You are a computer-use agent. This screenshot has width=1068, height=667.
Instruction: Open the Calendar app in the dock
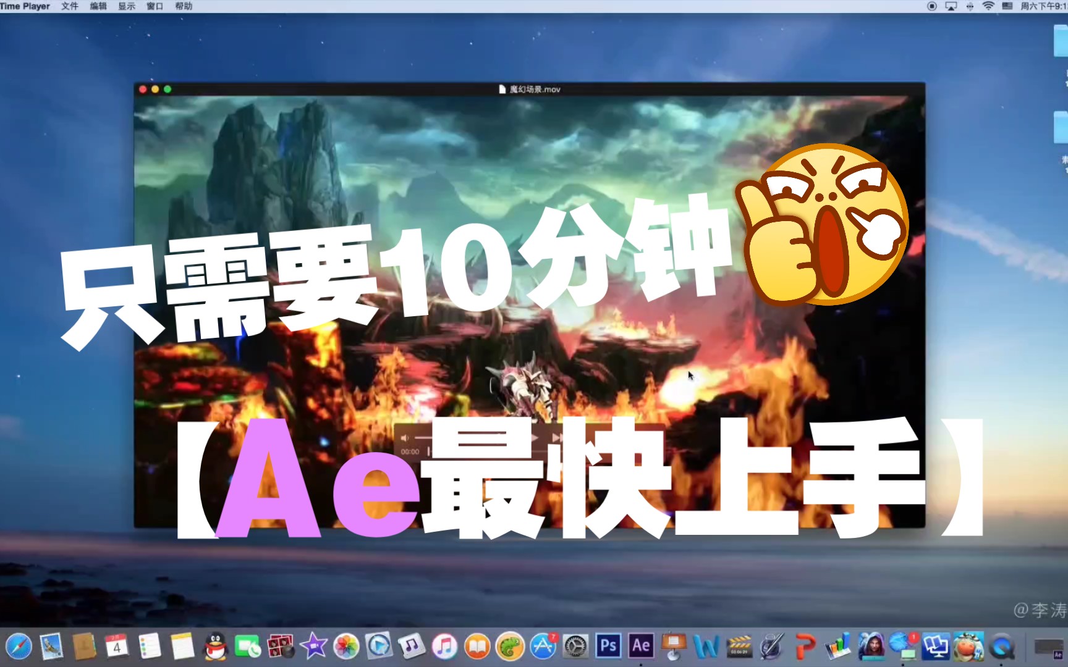(x=117, y=647)
